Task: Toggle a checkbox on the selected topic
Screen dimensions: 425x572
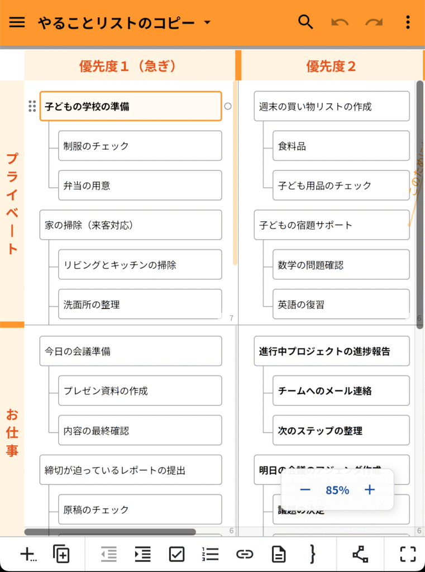Action: point(177,554)
